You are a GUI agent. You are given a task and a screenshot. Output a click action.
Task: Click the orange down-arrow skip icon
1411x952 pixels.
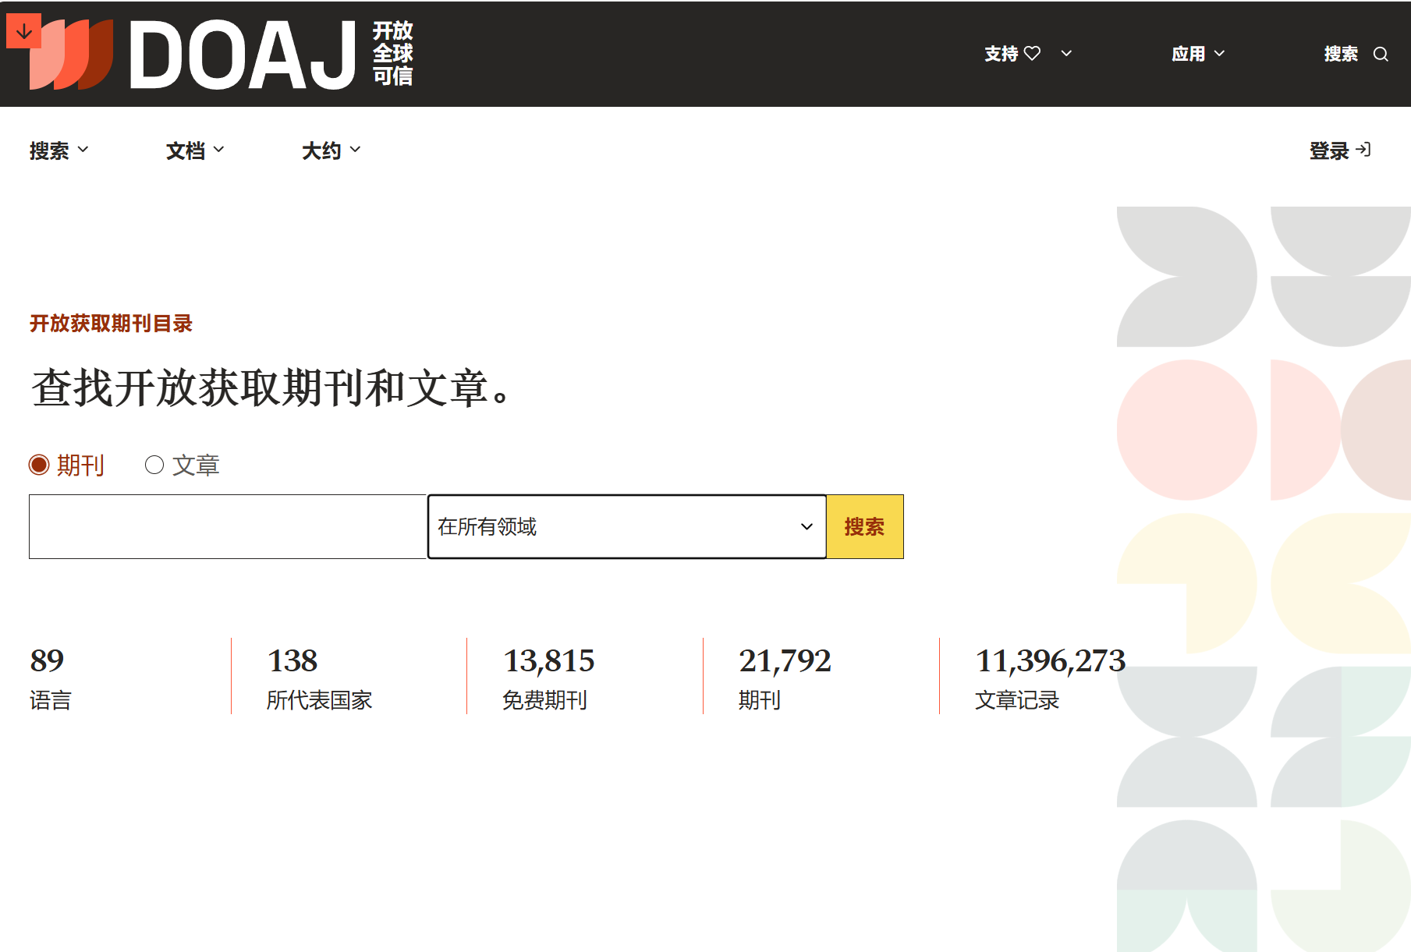(23, 31)
